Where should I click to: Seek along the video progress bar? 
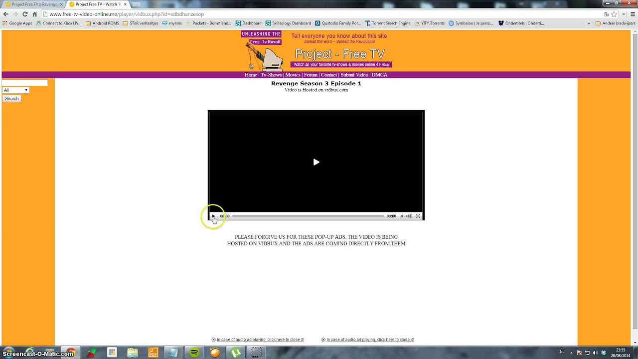(x=308, y=216)
